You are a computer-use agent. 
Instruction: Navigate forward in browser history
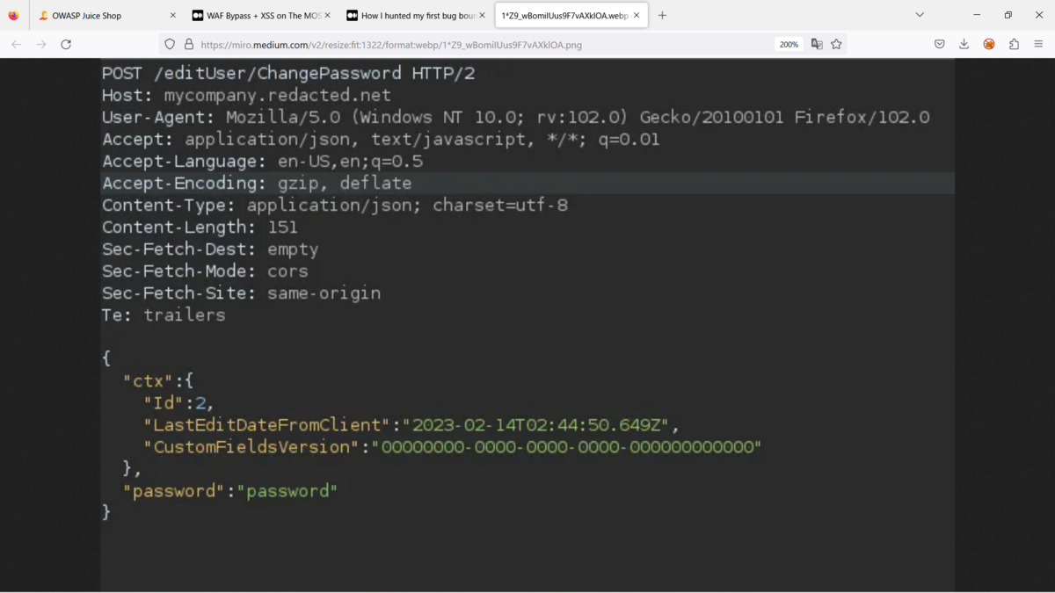tap(40, 44)
